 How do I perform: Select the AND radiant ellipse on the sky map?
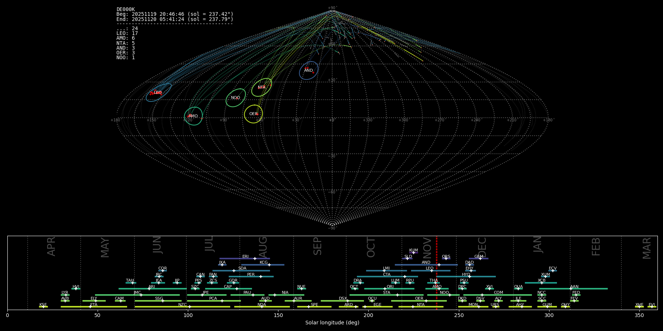309,71
